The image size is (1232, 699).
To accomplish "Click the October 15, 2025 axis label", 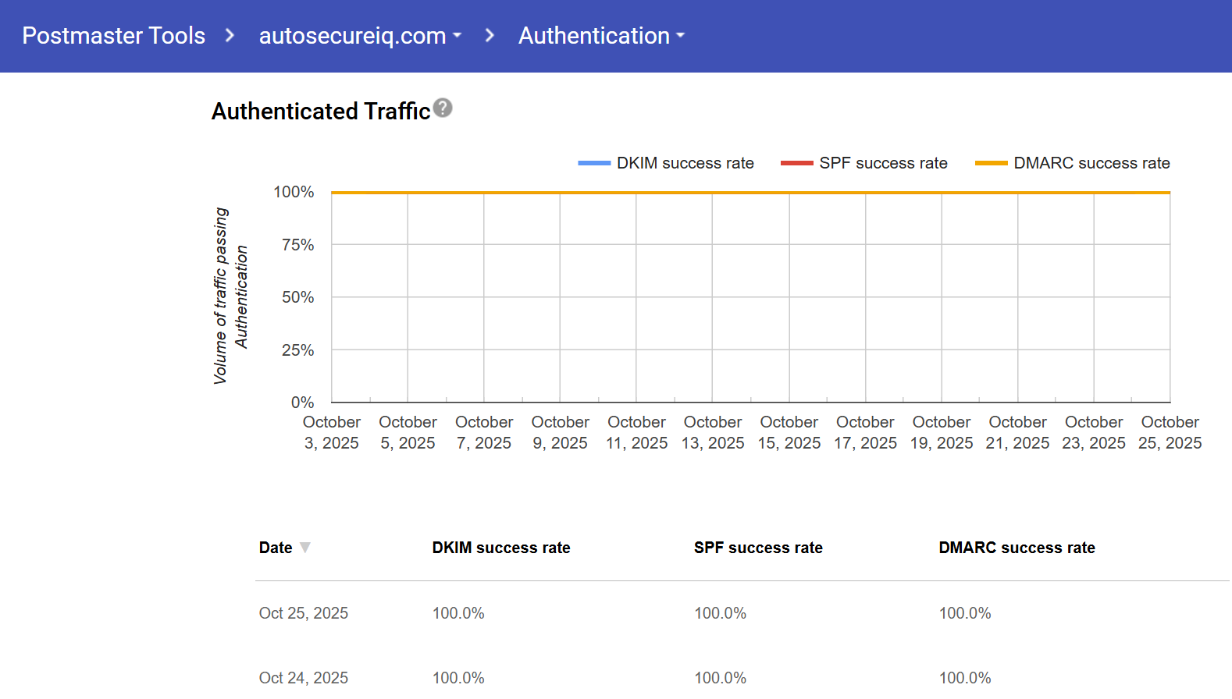I will coord(789,432).
